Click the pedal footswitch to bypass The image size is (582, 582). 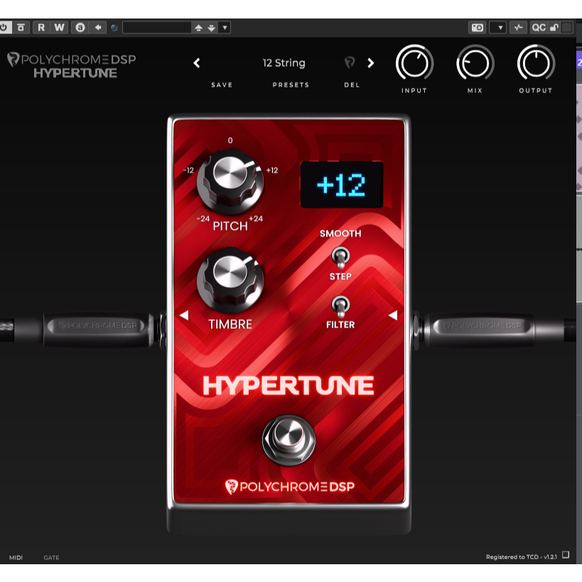coord(289,439)
